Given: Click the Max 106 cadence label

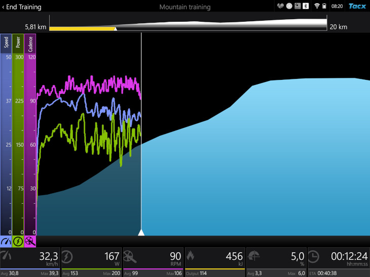Looking at the screenshot, I should coord(174,273).
